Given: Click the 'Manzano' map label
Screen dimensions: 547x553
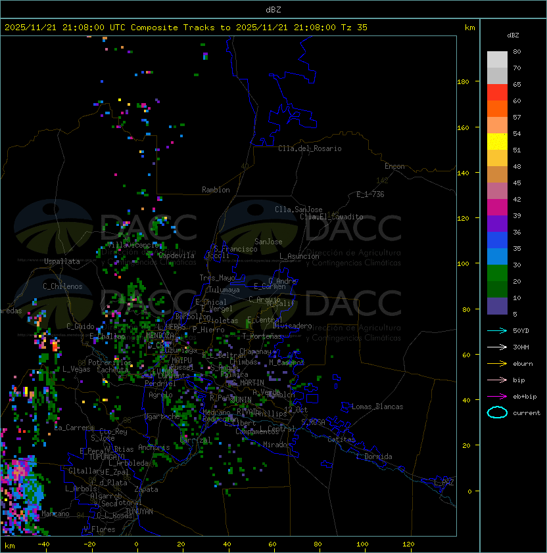Looking at the screenshot, I should (55, 514).
